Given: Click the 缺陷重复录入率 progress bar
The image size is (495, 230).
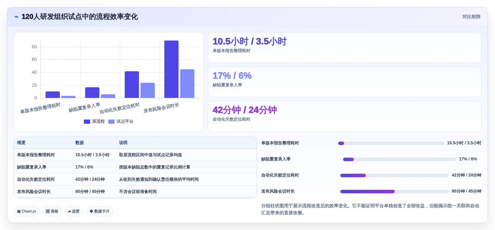Looking at the screenshot, I should coord(400,159).
